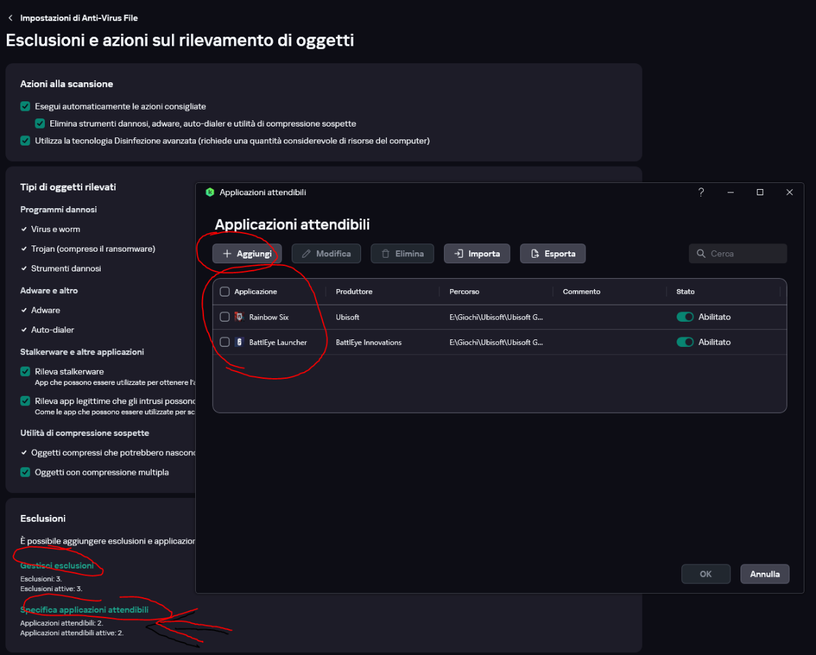816x655 pixels.
Task: Uncheck Rileva stalkerware option
Action: coord(26,372)
